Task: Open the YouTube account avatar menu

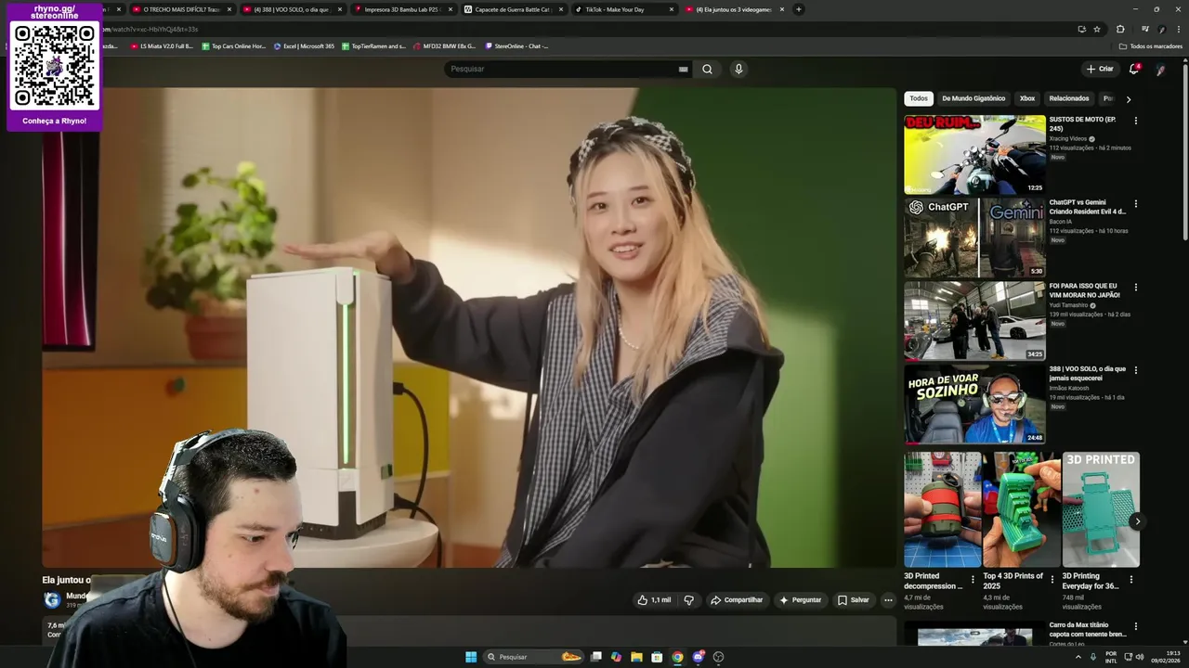Action: tap(1160, 69)
